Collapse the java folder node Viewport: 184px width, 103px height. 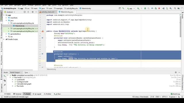pos(6,21)
